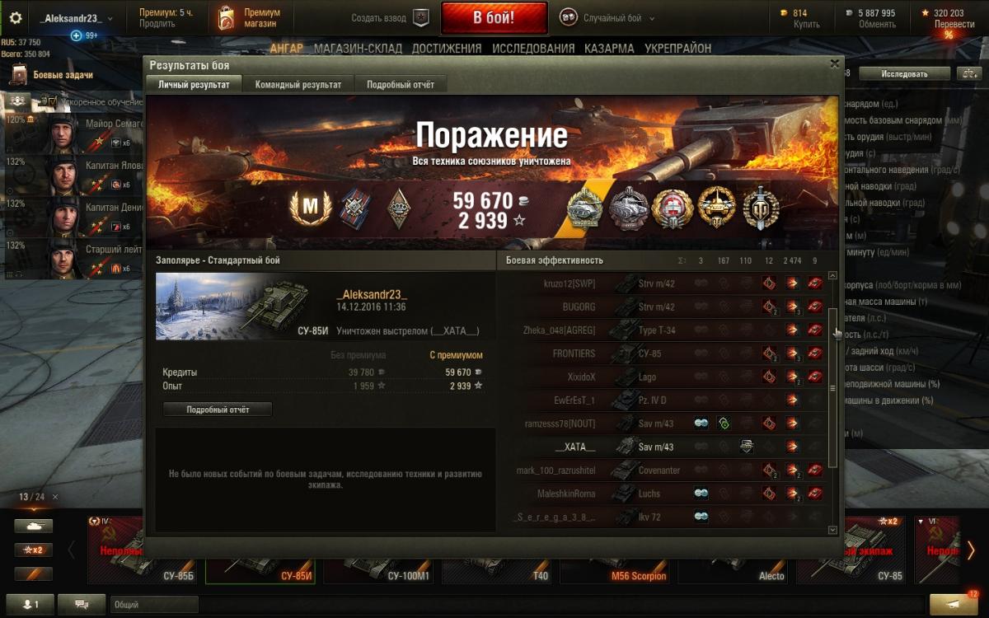Open the ИССЛЕДОВАНИЯ menu tab

click(x=533, y=49)
